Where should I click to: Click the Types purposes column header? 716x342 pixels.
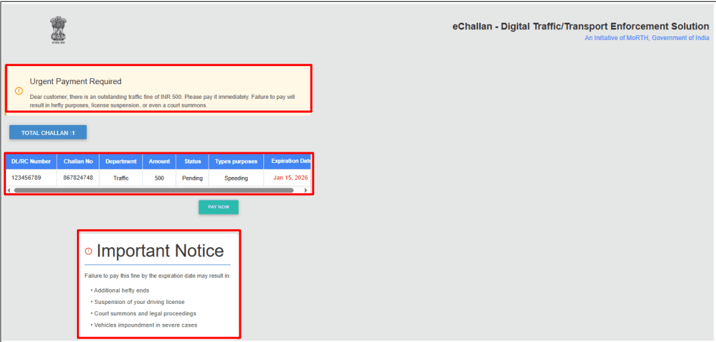(x=236, y=162)
